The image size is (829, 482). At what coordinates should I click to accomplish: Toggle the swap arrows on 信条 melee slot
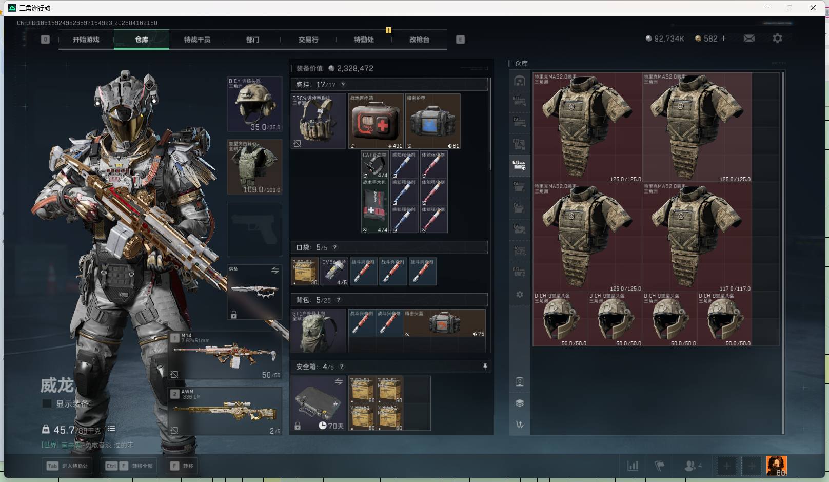(275, 270)
